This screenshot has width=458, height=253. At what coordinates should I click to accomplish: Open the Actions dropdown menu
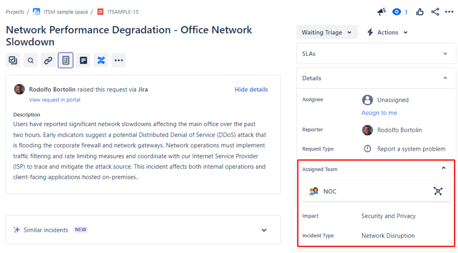point(387,32)
